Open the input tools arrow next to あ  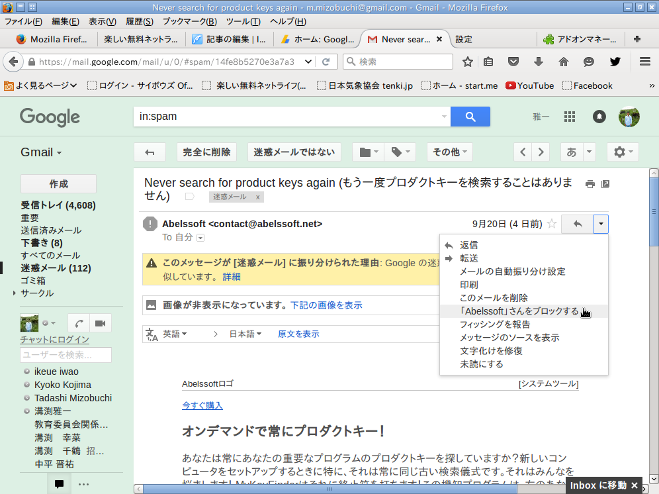click(590, 152)
